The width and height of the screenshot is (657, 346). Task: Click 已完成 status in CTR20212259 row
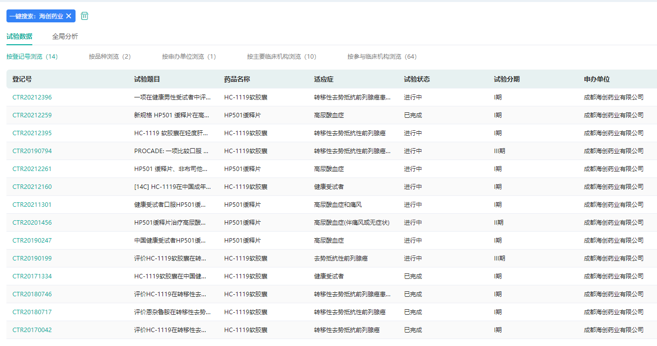coord(413,115)
